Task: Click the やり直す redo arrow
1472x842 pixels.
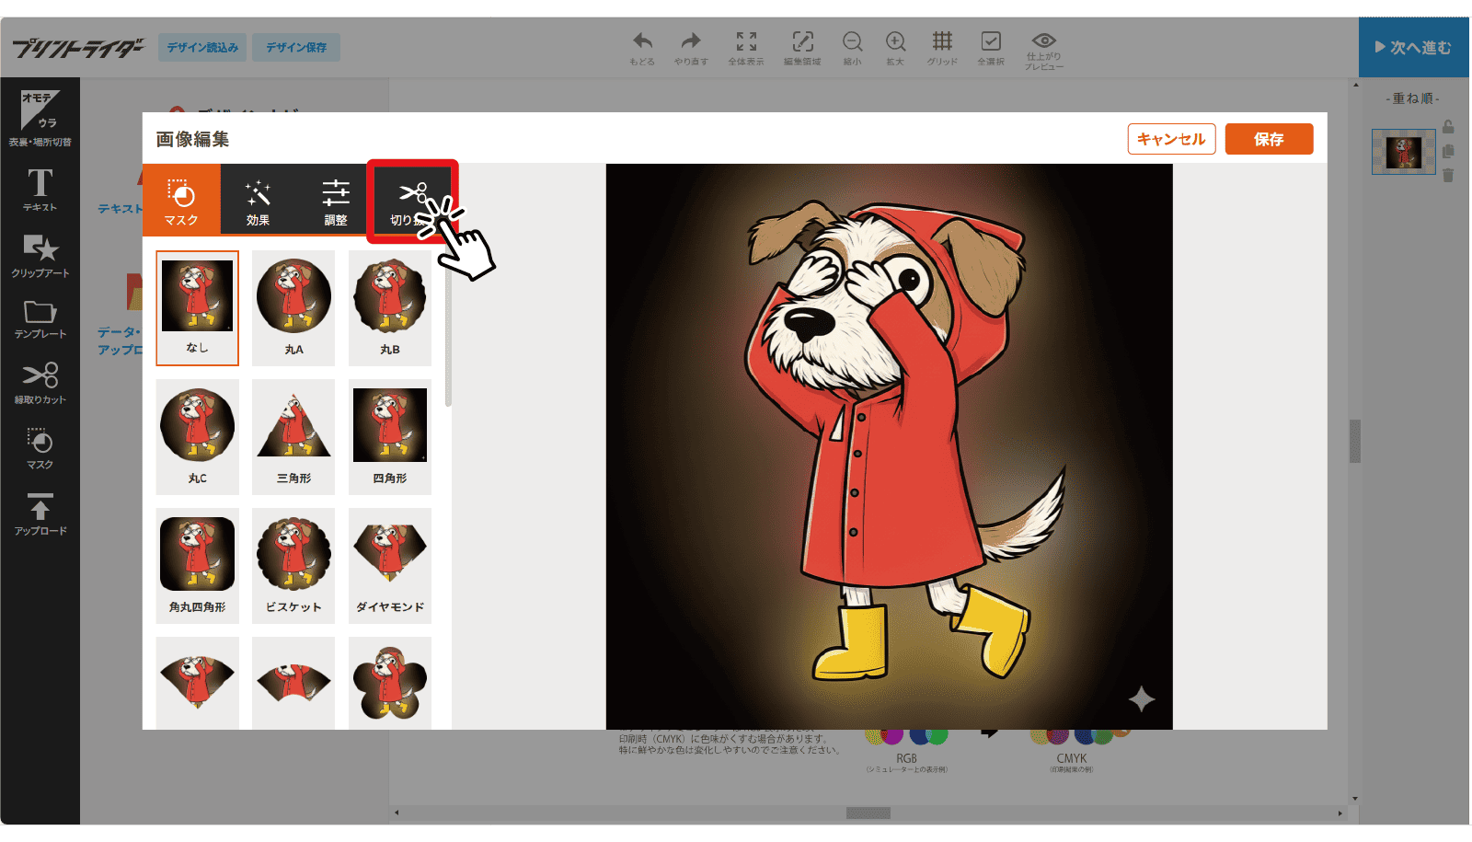Action: pyautogui.click(x=690, y=47)
